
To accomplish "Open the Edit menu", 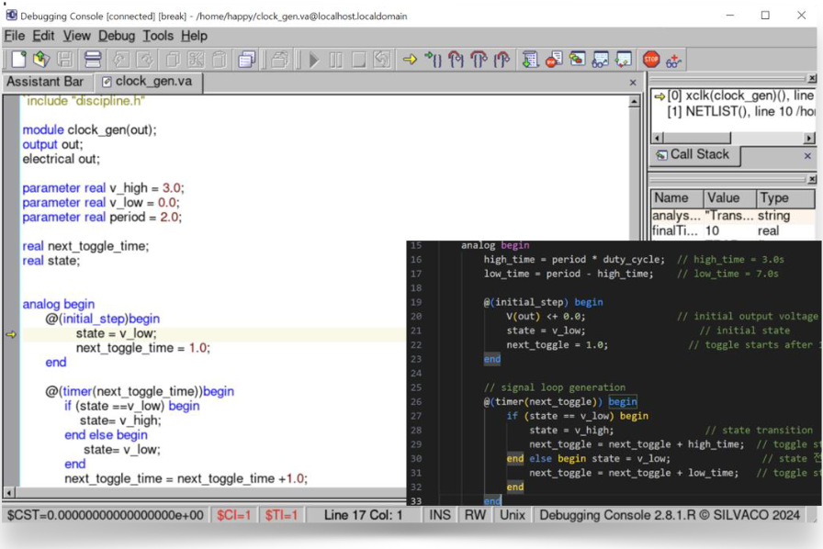I will 43,36.
